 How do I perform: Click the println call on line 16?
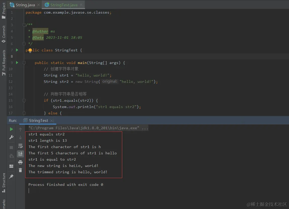(85, 107)
